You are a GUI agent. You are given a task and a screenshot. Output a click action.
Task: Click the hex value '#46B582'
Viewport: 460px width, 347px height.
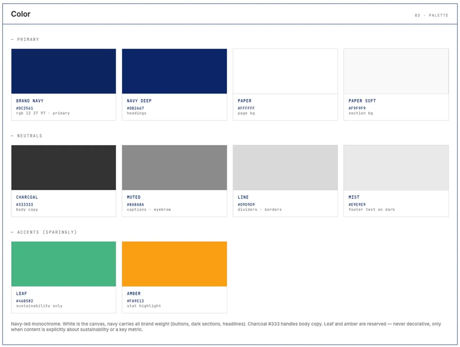click(25, 301)
